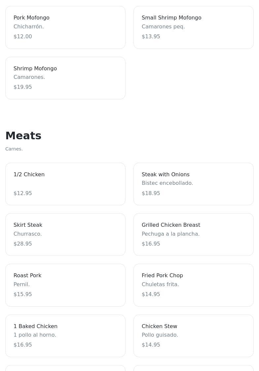Pick the Grilled Chicken Breast item
The width and height of the screenshot is (259, 371).
click(x=193, y=234)
